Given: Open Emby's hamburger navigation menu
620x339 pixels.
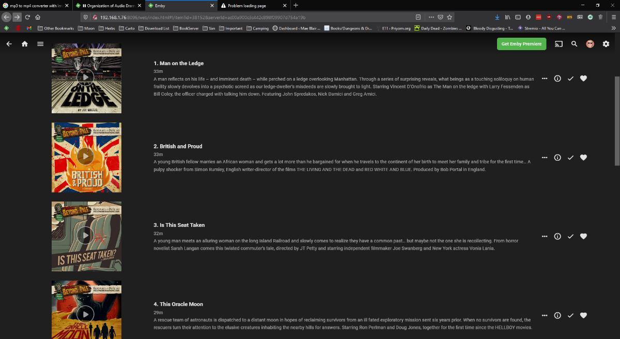Looking at the screenshot, I should tap(40, 44).
